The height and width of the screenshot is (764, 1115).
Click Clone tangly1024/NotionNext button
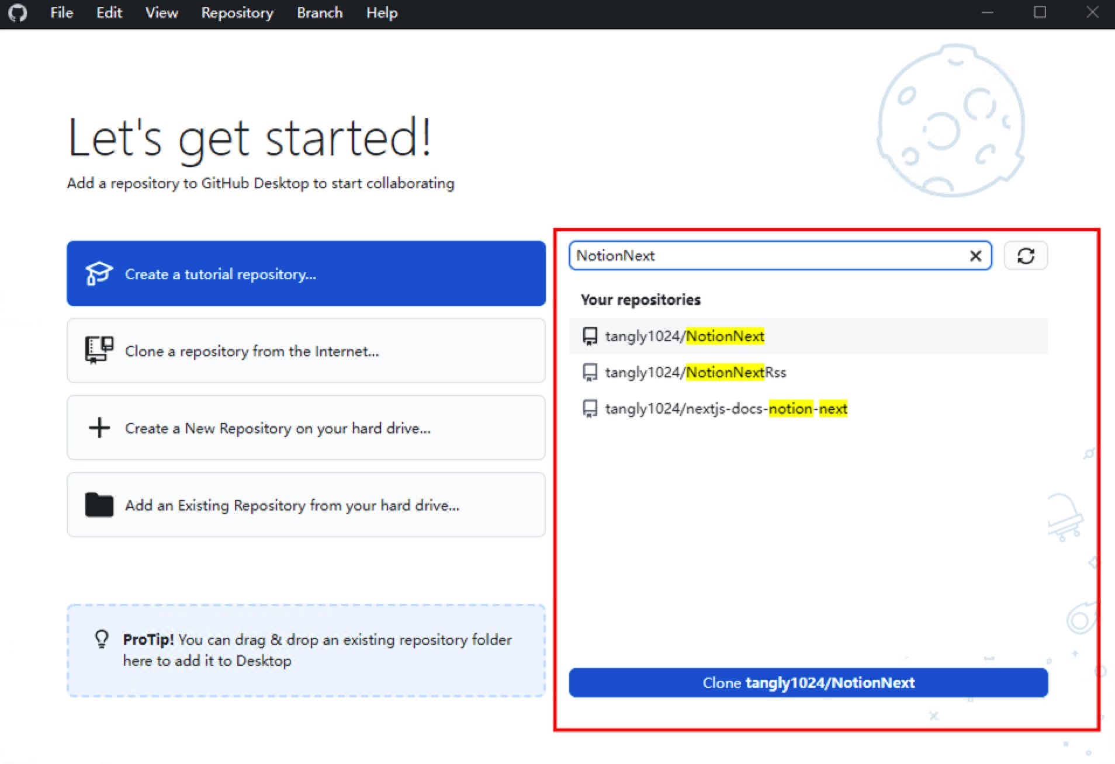pyautogui.click(x=808, y=682)
